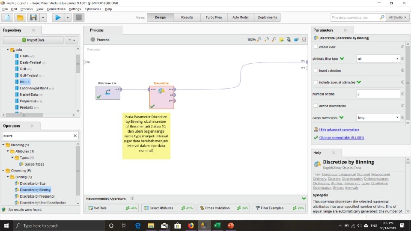Viewport: 411px width, 231px height.
Task: Add the recommended Select Attributes operator
Action: tap(168, 208)
